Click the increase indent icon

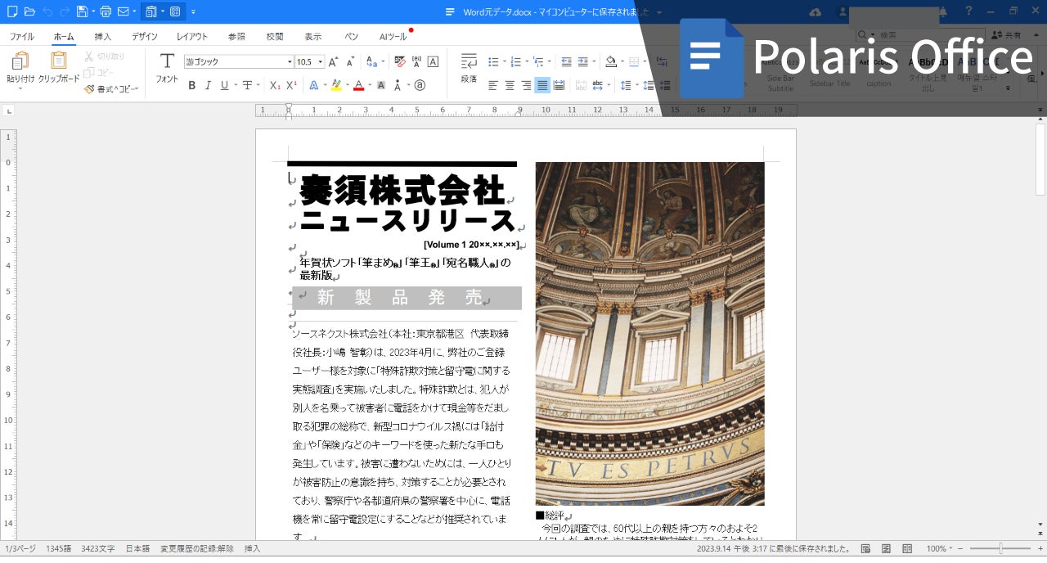(582, 61)
